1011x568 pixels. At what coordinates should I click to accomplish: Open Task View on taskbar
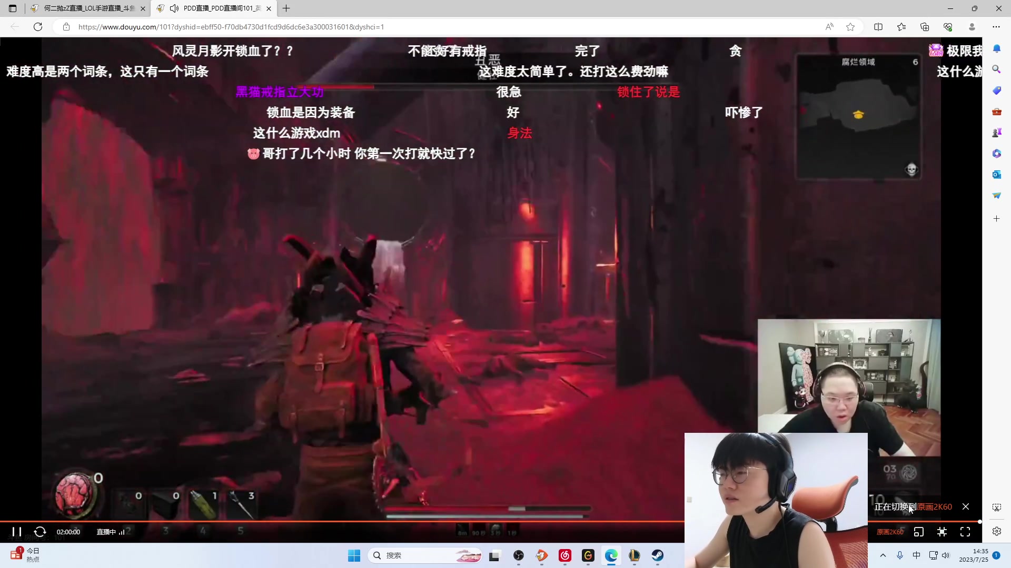tap(494, 555)
